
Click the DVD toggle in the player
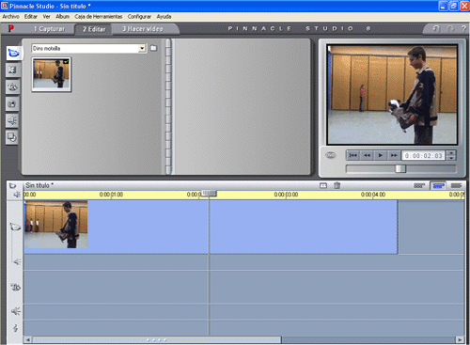pos(331,155)
